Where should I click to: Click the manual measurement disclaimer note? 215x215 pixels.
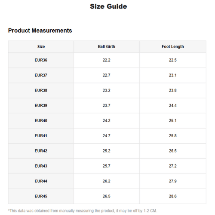[83, 211]
